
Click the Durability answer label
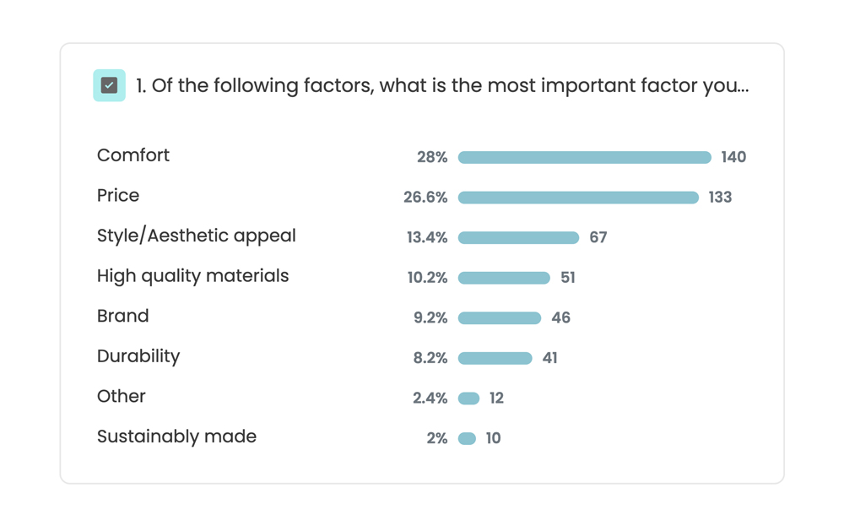[x=138, y=356]
